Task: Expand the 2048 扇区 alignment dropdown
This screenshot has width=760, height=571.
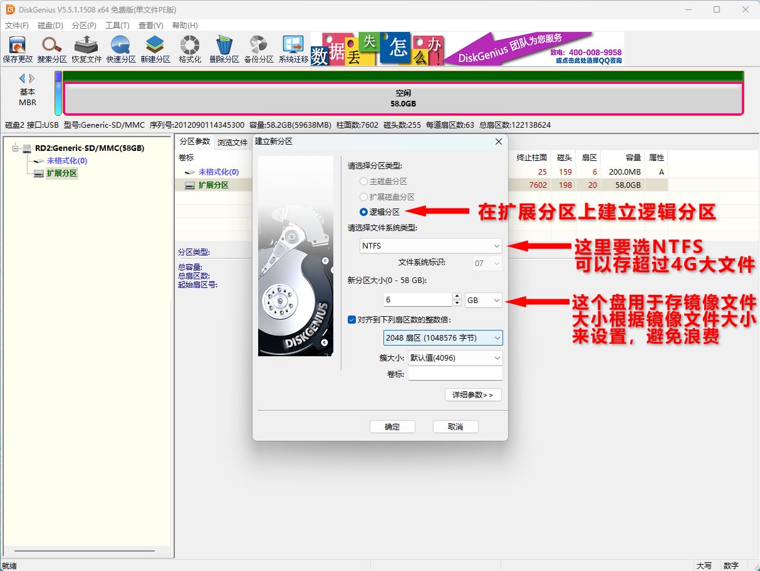Action: pyautogui.click(x=443, y=338)
